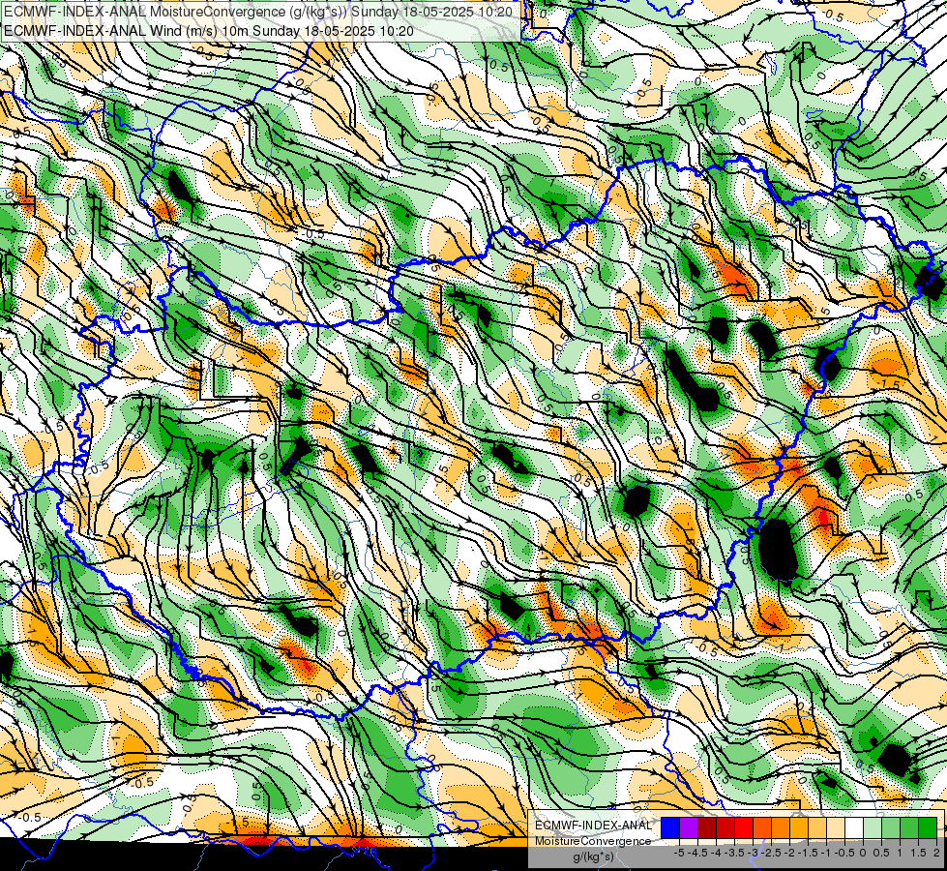
Task: Click the 1.5 legend scale value
Action: (919, 853)
